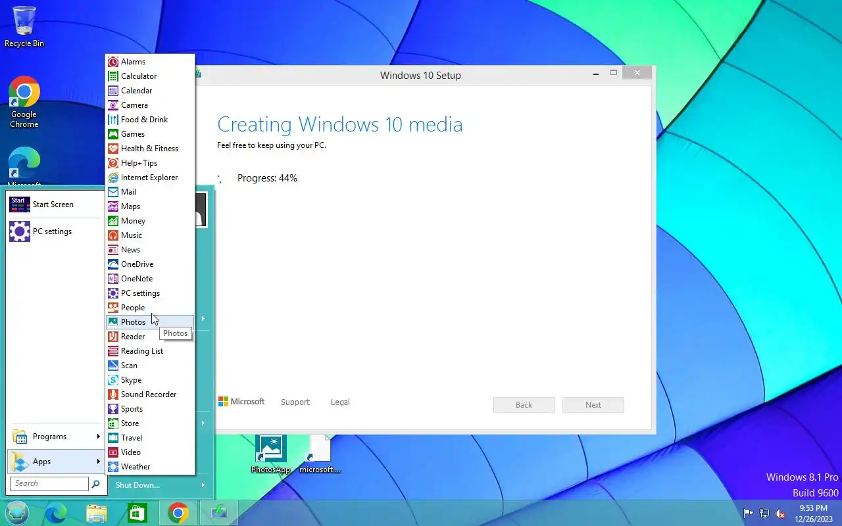Open the Music app
The image size is (842, 526).
(150, 235)
